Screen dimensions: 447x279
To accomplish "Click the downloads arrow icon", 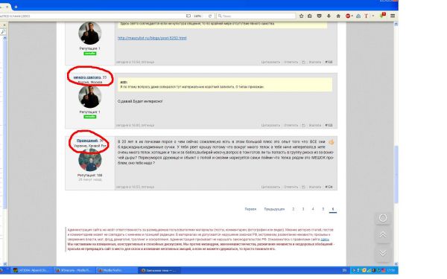I will click(329, 16).
